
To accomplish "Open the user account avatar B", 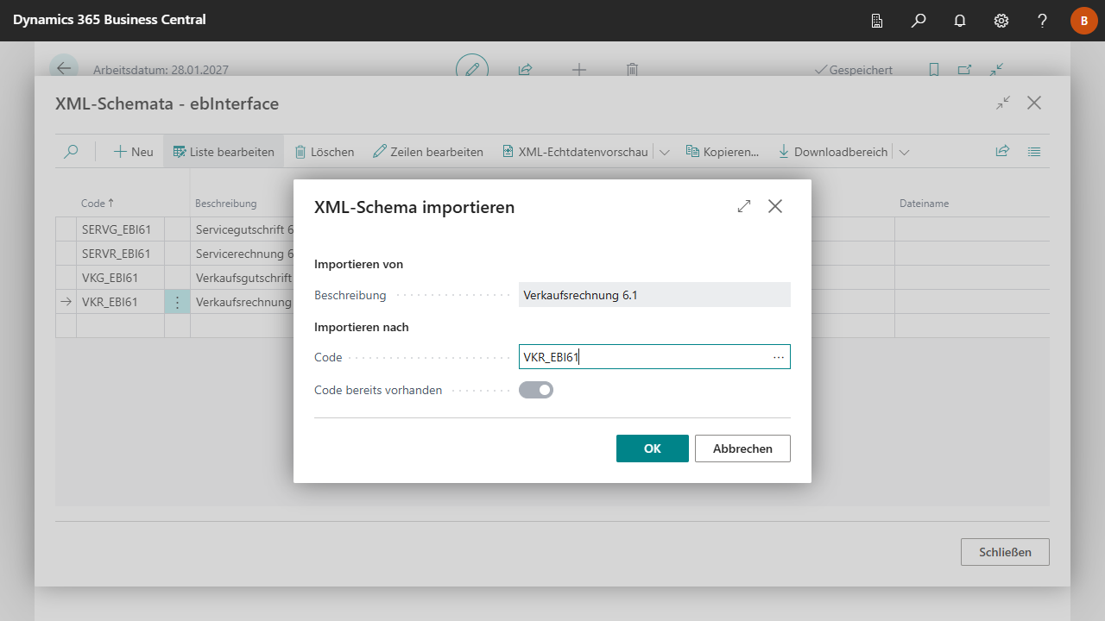I will pos(1083,21).
